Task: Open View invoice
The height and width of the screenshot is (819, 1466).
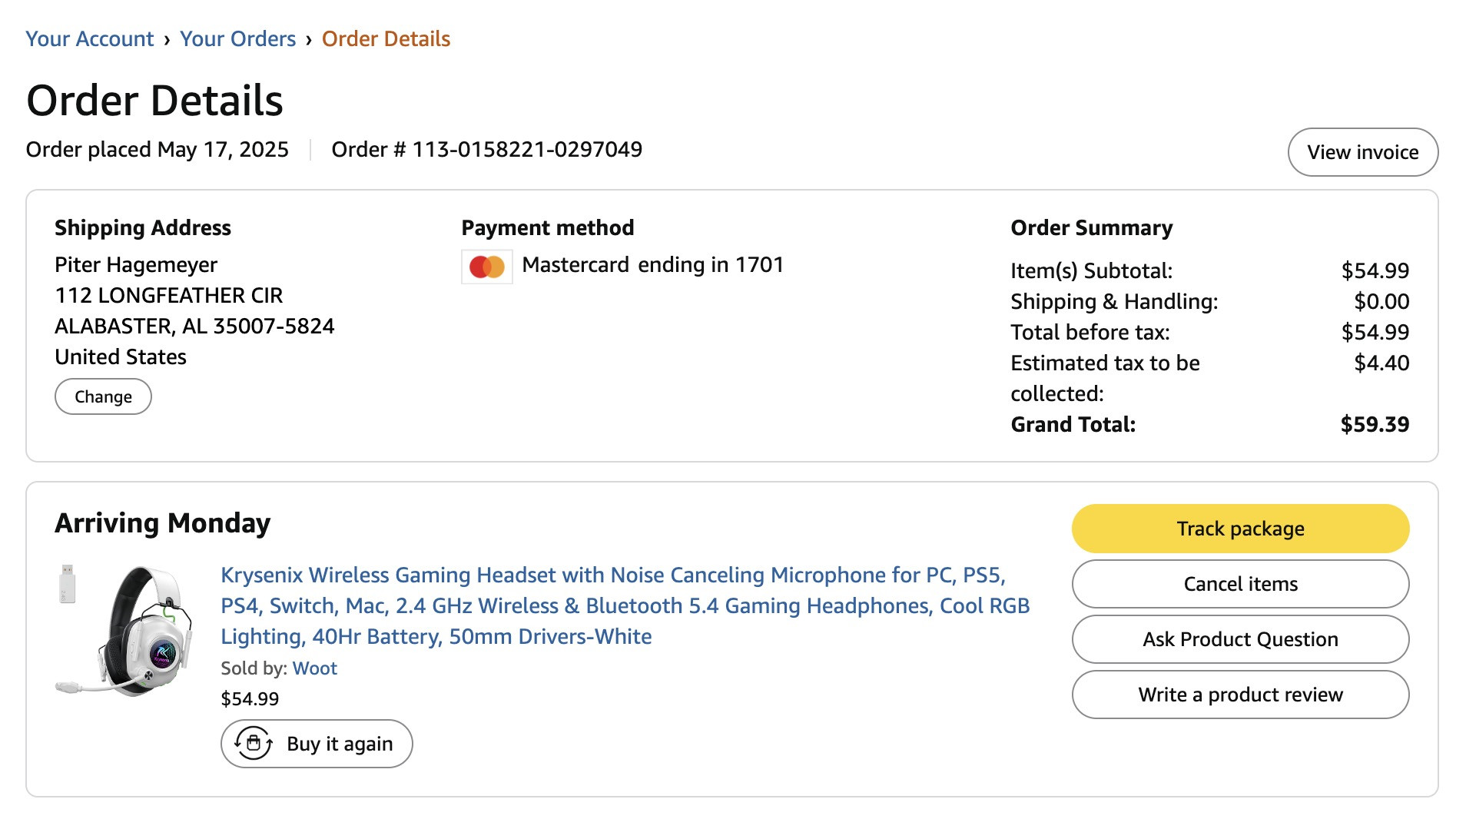Action: [x=1362, y=152]
